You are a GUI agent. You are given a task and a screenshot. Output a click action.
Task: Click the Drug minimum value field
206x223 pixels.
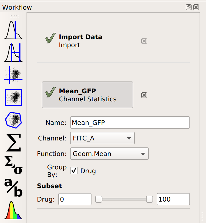click(x=75, y=199)
